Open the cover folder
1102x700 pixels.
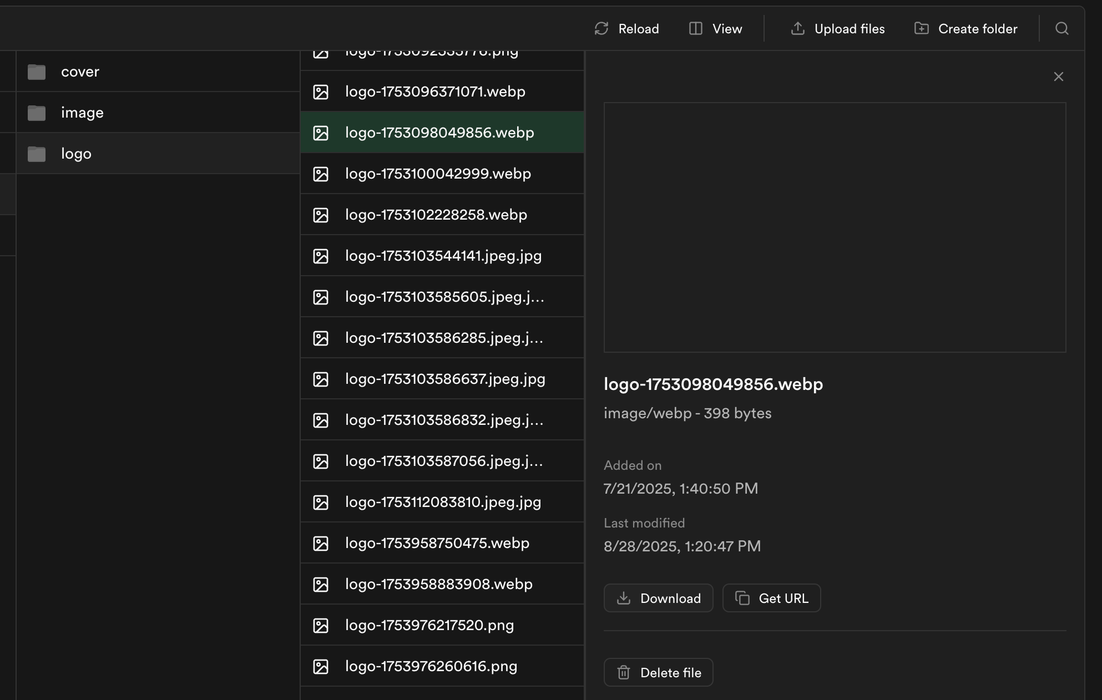point(80,72)
